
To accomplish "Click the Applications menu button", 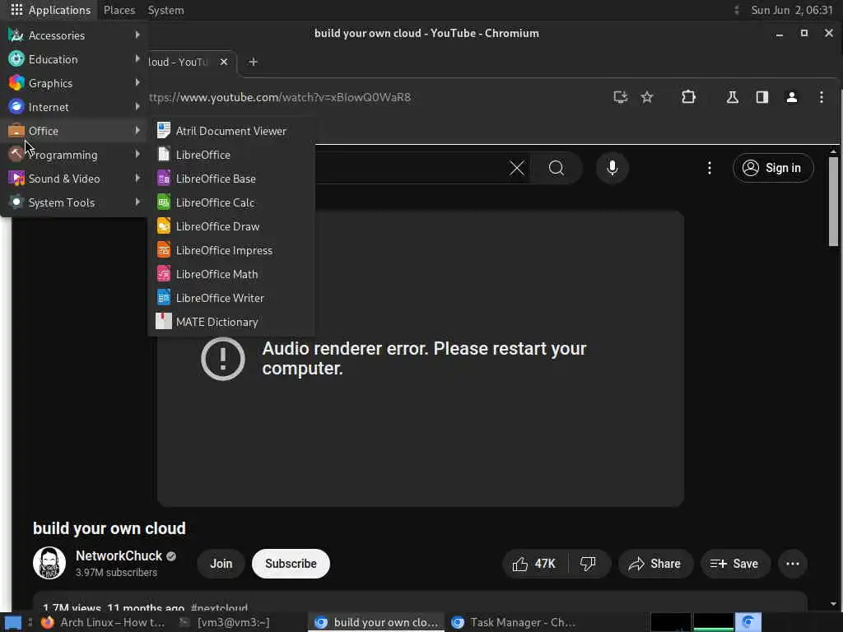I will coord(50,10).
